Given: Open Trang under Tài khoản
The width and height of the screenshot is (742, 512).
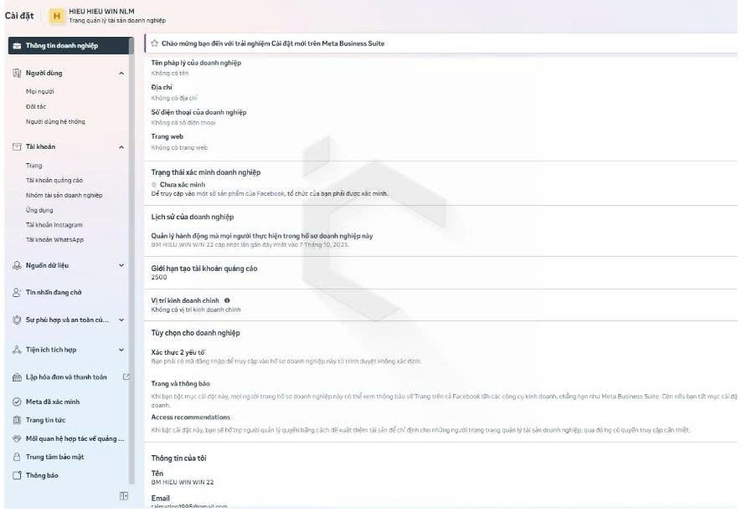Looking at the screenshot, I should [33, 166].
